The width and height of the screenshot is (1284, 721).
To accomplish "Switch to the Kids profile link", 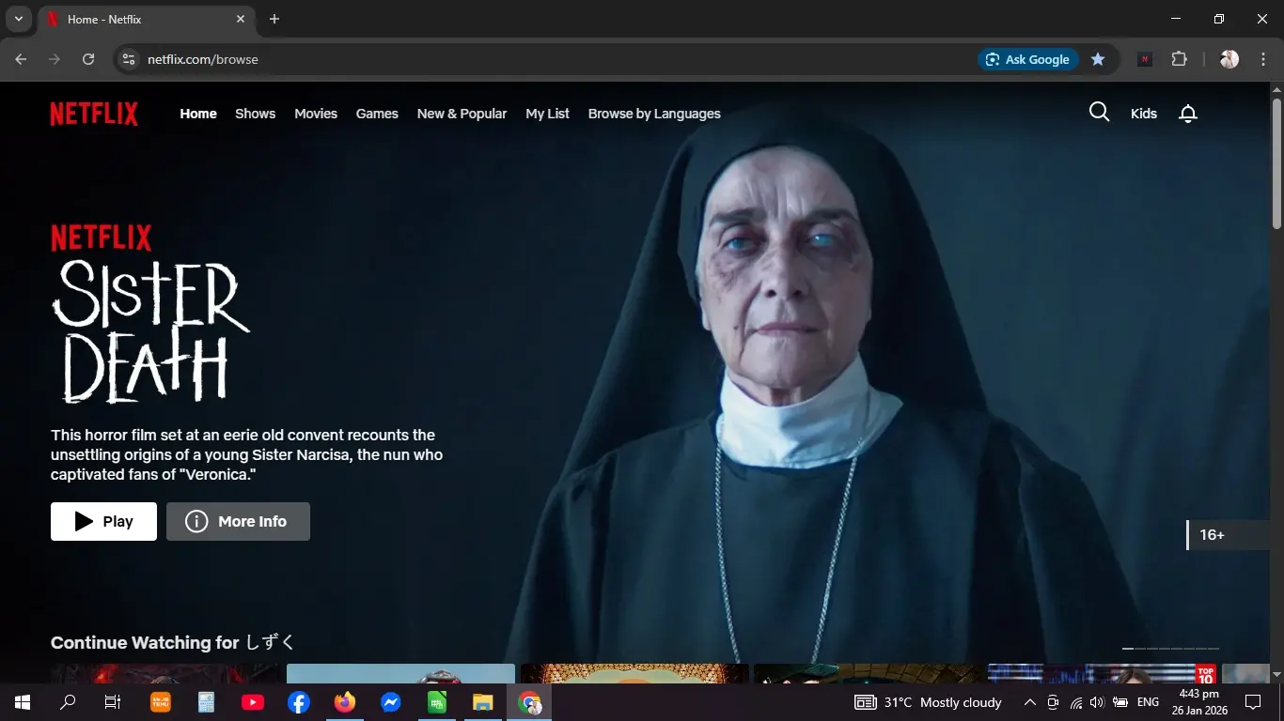I will click(x=1144, y=114).
